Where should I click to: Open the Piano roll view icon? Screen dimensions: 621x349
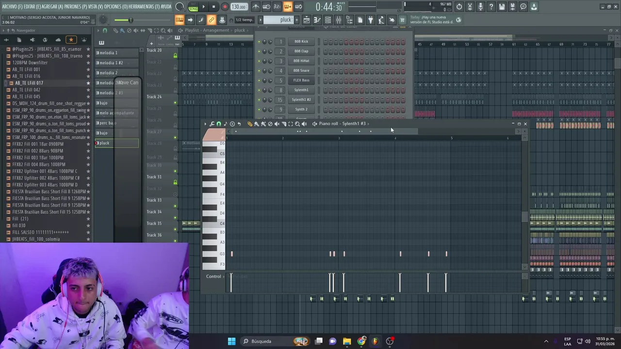pyautogui.click(x=317, y=20)
